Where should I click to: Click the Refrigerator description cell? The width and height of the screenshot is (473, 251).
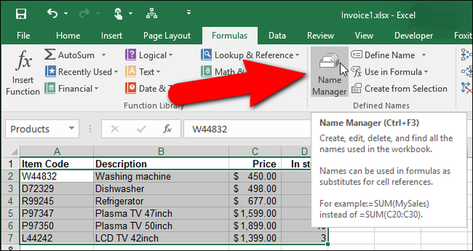tap(161, 201)
